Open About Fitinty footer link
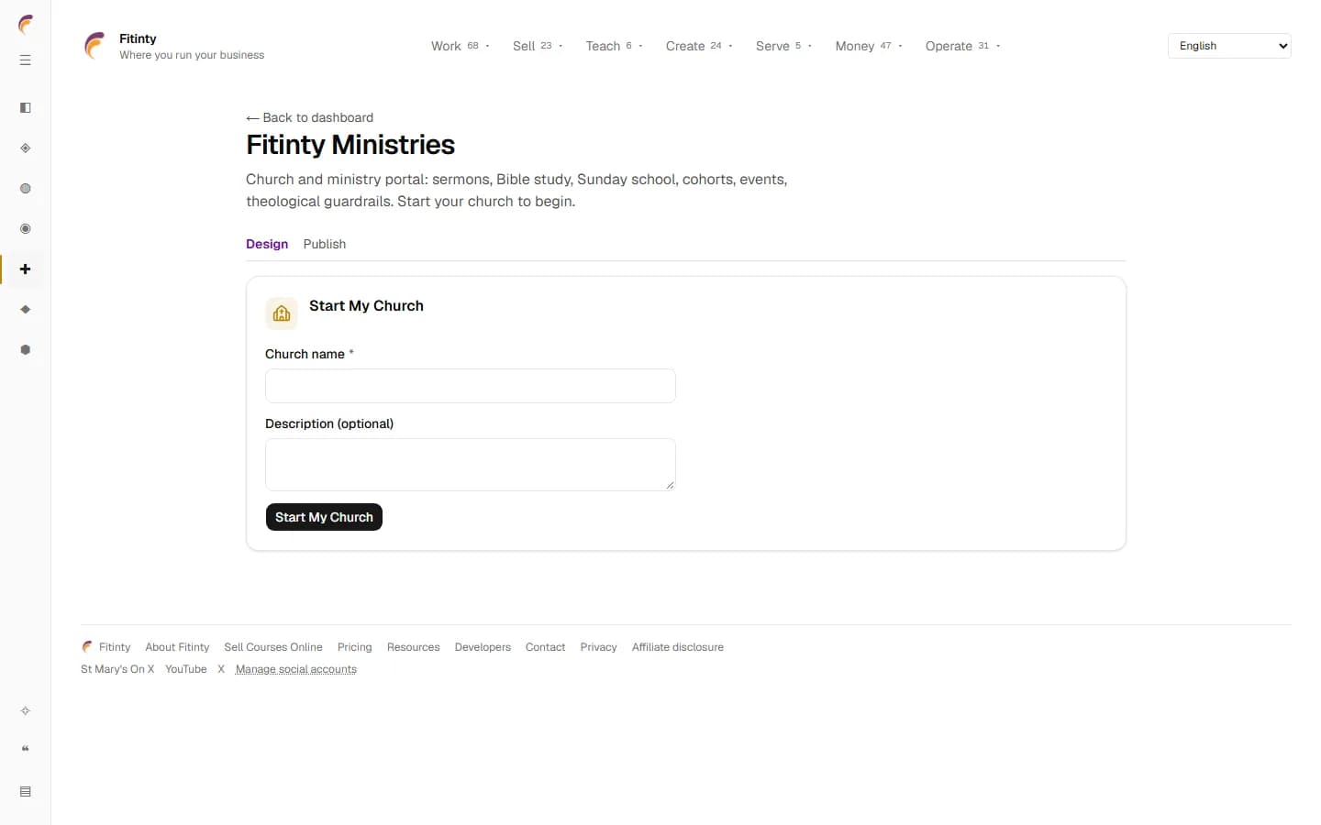Screen dimensions: 1321x825 177,647
